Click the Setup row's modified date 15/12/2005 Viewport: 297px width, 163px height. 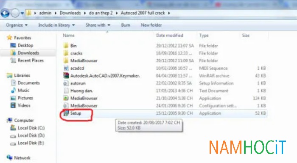174,113
